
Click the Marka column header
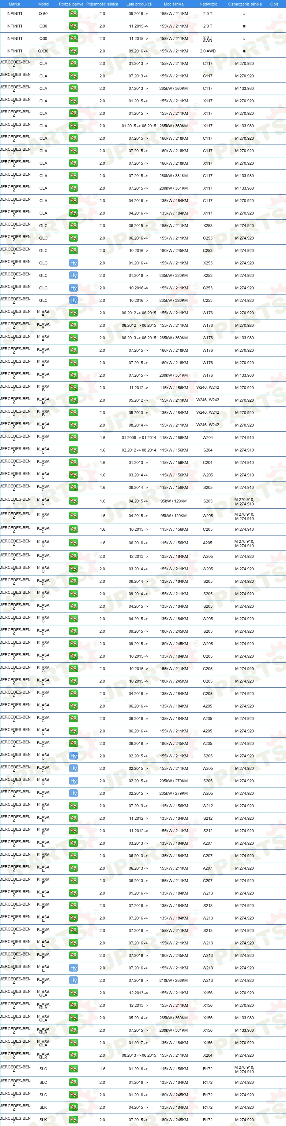pos(14,4)
